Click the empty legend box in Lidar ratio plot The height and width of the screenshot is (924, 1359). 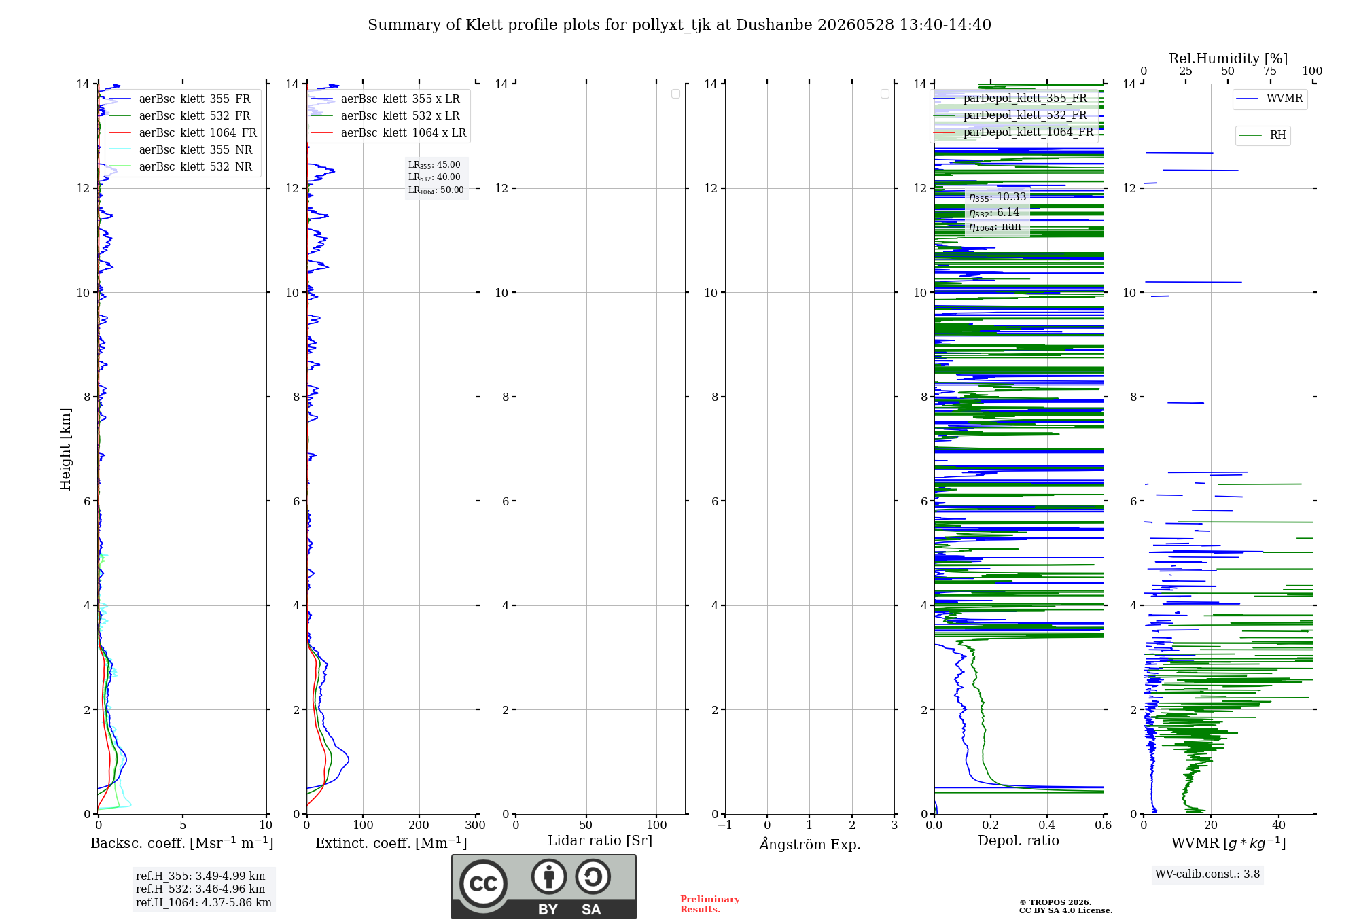tap(675, 94)
